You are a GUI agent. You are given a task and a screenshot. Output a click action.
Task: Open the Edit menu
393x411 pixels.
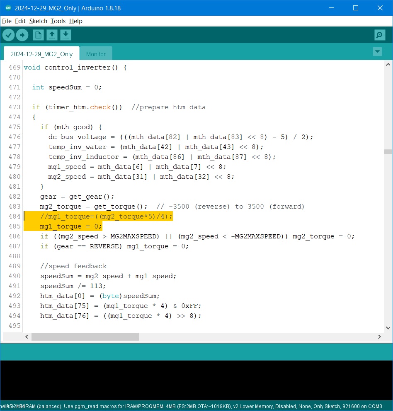[x=20, y=21]
